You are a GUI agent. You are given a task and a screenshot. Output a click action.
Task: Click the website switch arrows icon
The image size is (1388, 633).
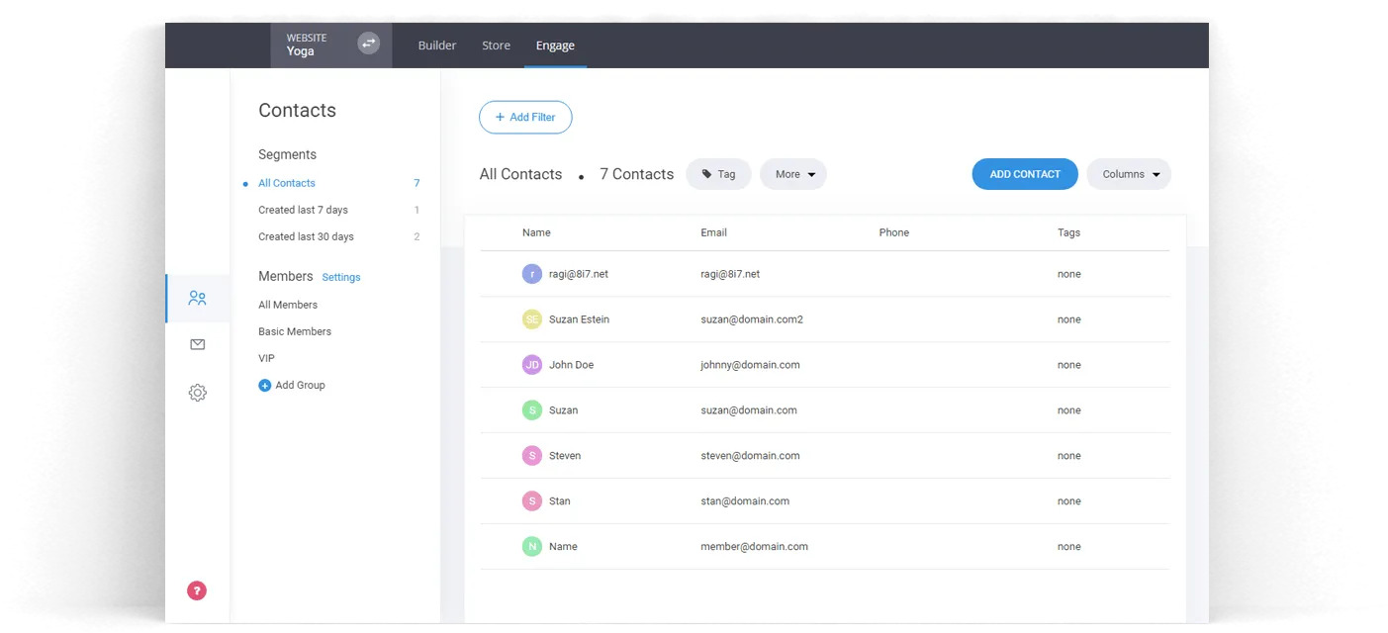pyautogui.click(x=368, y=44)
